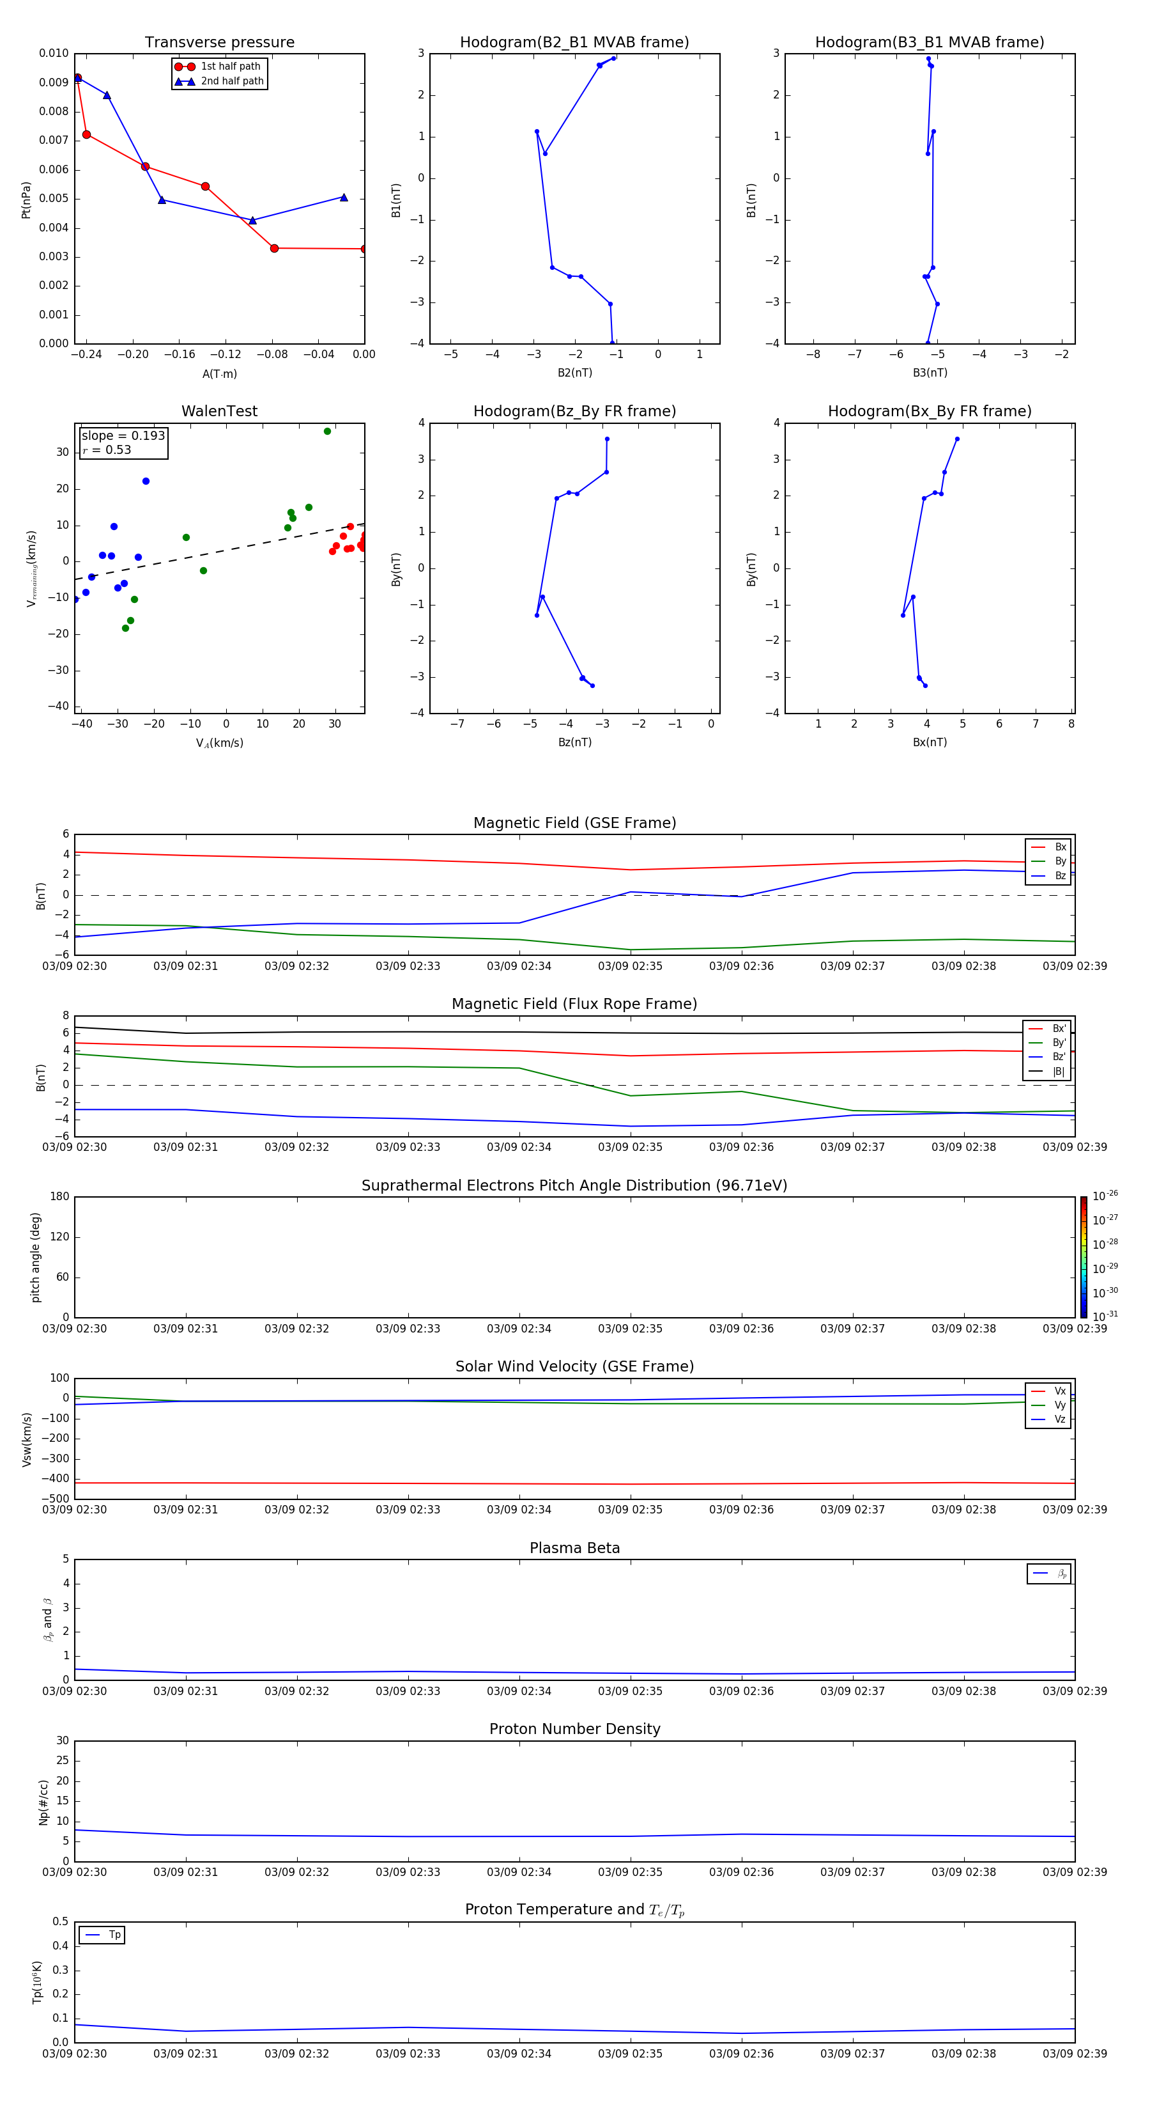
Task: Click the 'Magnetic Field (Flux Rope Frame)' title
Action: [x=574, y=1004]
